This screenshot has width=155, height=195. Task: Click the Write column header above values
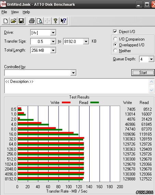(127, 103)
